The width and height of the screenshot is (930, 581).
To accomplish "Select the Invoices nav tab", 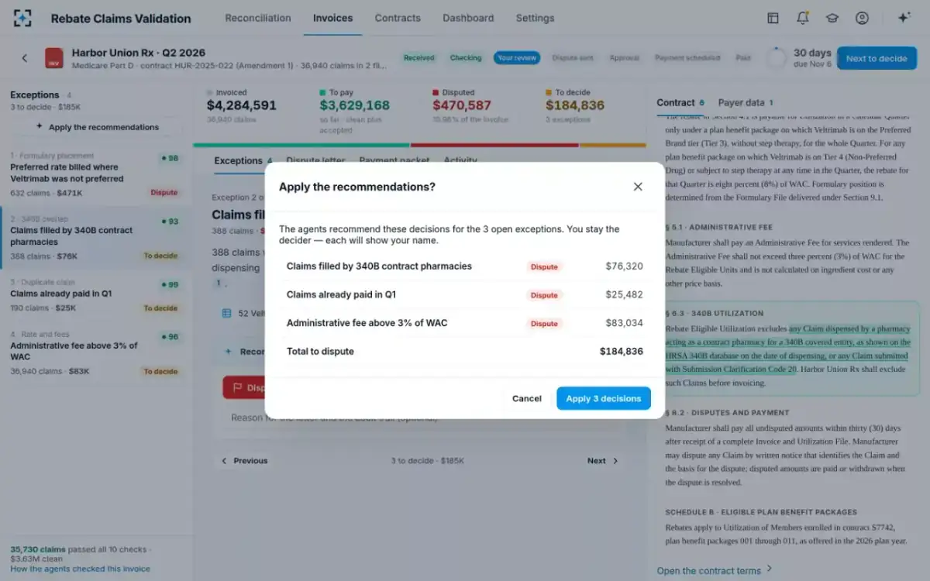I will pos(332,18).
